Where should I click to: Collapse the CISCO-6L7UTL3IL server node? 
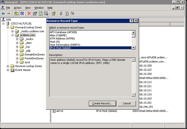pos(3,23)
